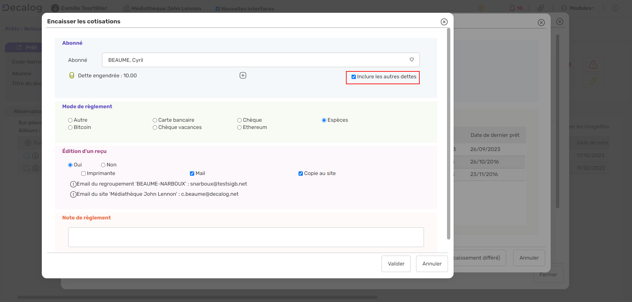Uncheck the Mail receipt option
The image size is (632, 302).
coord(192,174)
